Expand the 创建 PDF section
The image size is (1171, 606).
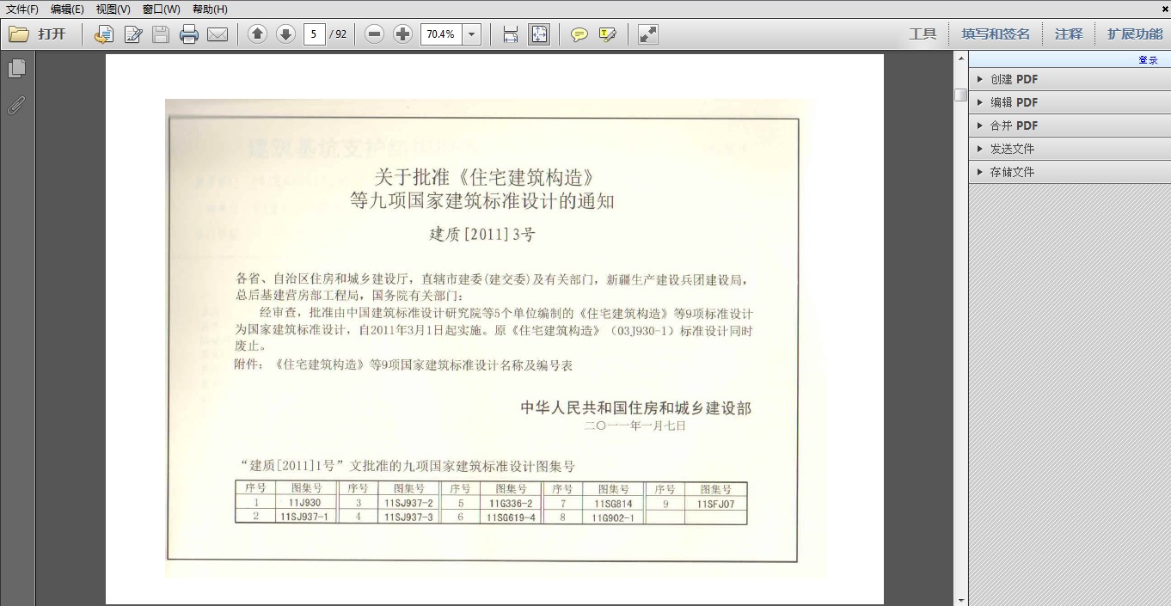(x=1070, y=79)
